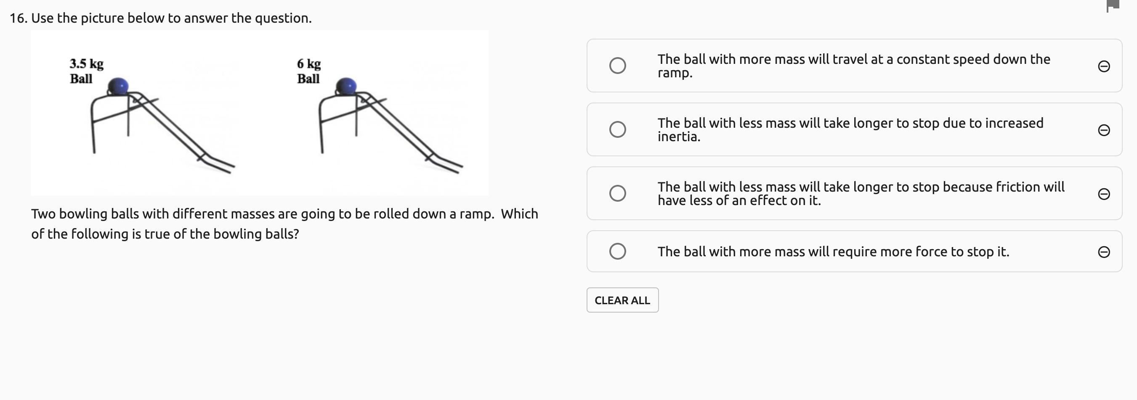Click the blue ball on the 6 kg ramp
Viewport: 1137px width, 400px height.
346,86
